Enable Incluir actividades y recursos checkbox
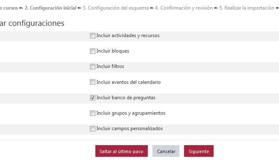 [92, 35]
